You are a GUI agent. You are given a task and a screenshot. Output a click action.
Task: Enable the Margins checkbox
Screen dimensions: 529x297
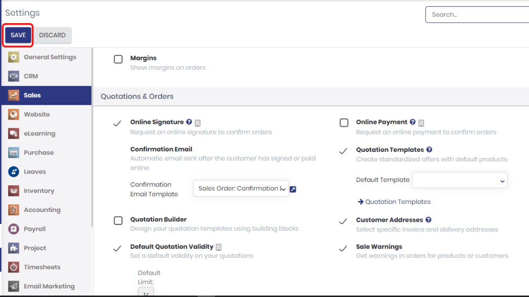[118, 59]
